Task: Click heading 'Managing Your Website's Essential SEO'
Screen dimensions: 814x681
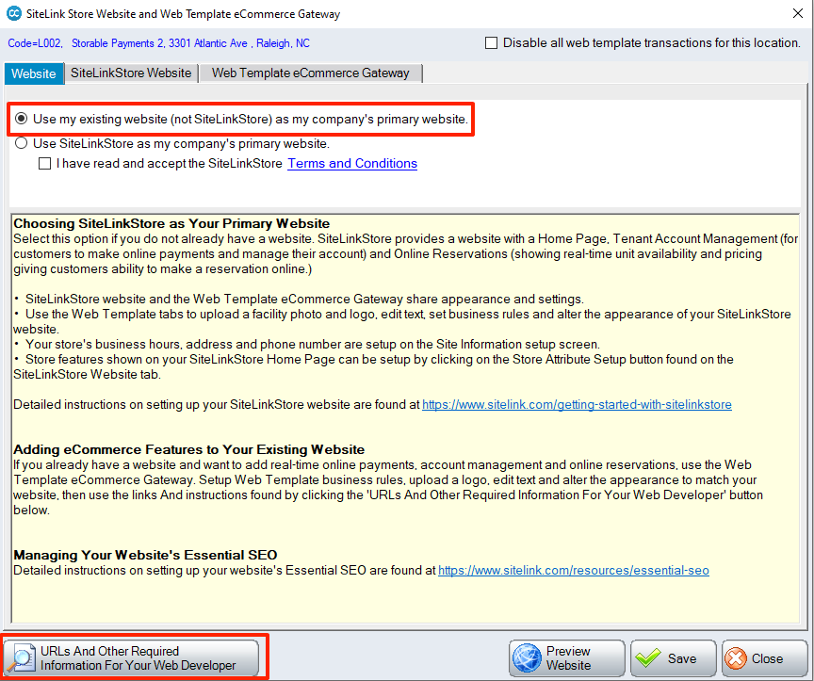Action: pyautogui.click(x=145, y=555)
